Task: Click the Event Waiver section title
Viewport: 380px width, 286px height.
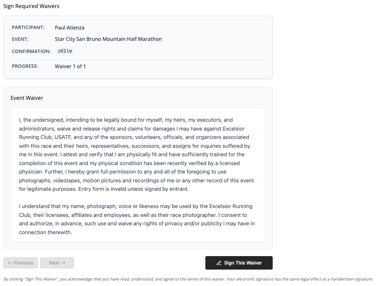Action: [27, 98]
